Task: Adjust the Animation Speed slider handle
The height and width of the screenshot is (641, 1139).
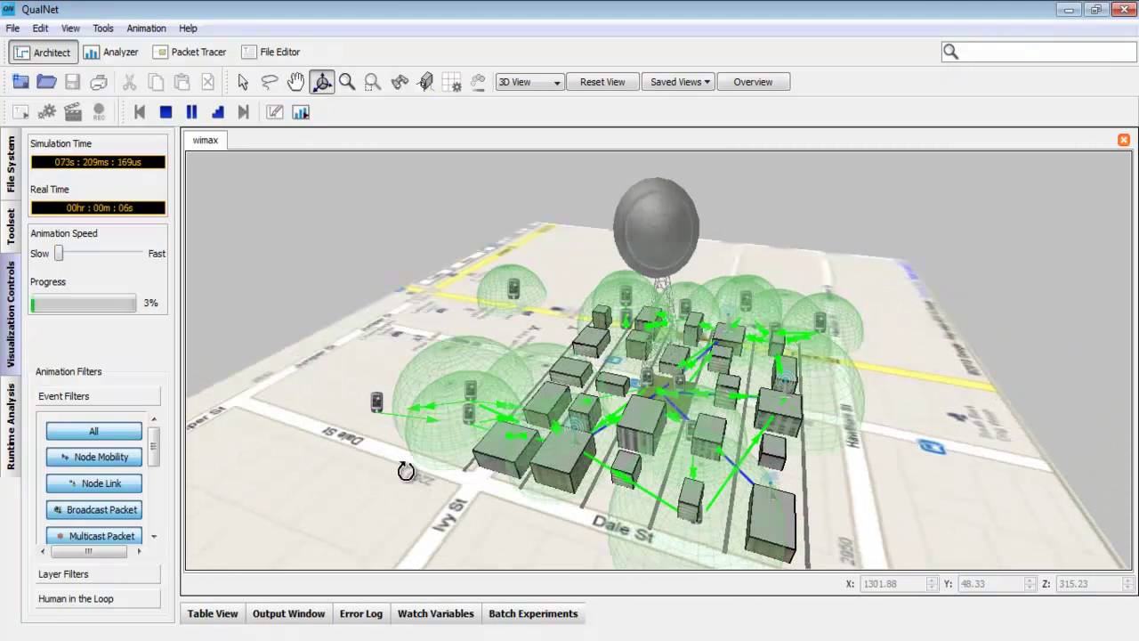Action: [59, 254]
